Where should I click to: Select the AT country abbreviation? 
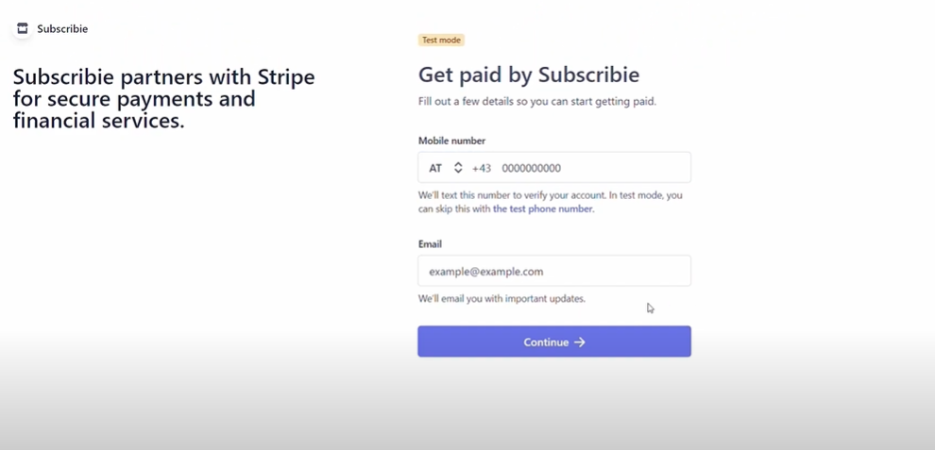(x=435, y=168)
